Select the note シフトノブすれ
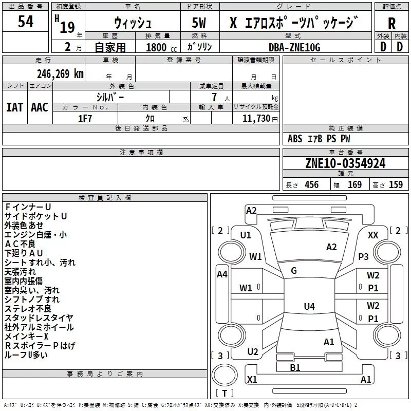This screenshot has height=411, width=411. pyautogui.click(x=32, y=300)
